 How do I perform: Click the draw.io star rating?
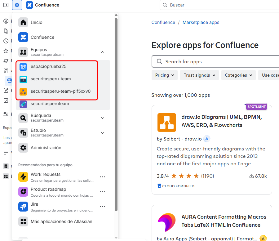(x=185, y=176)
